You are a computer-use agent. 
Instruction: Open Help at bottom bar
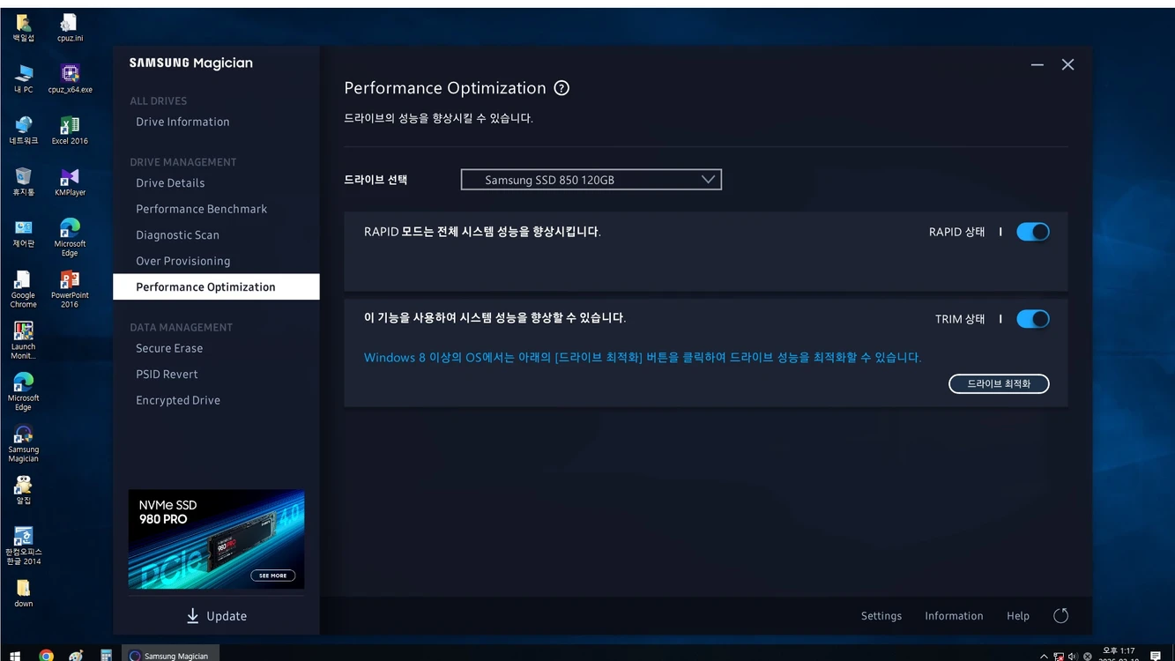(1018, 616)
